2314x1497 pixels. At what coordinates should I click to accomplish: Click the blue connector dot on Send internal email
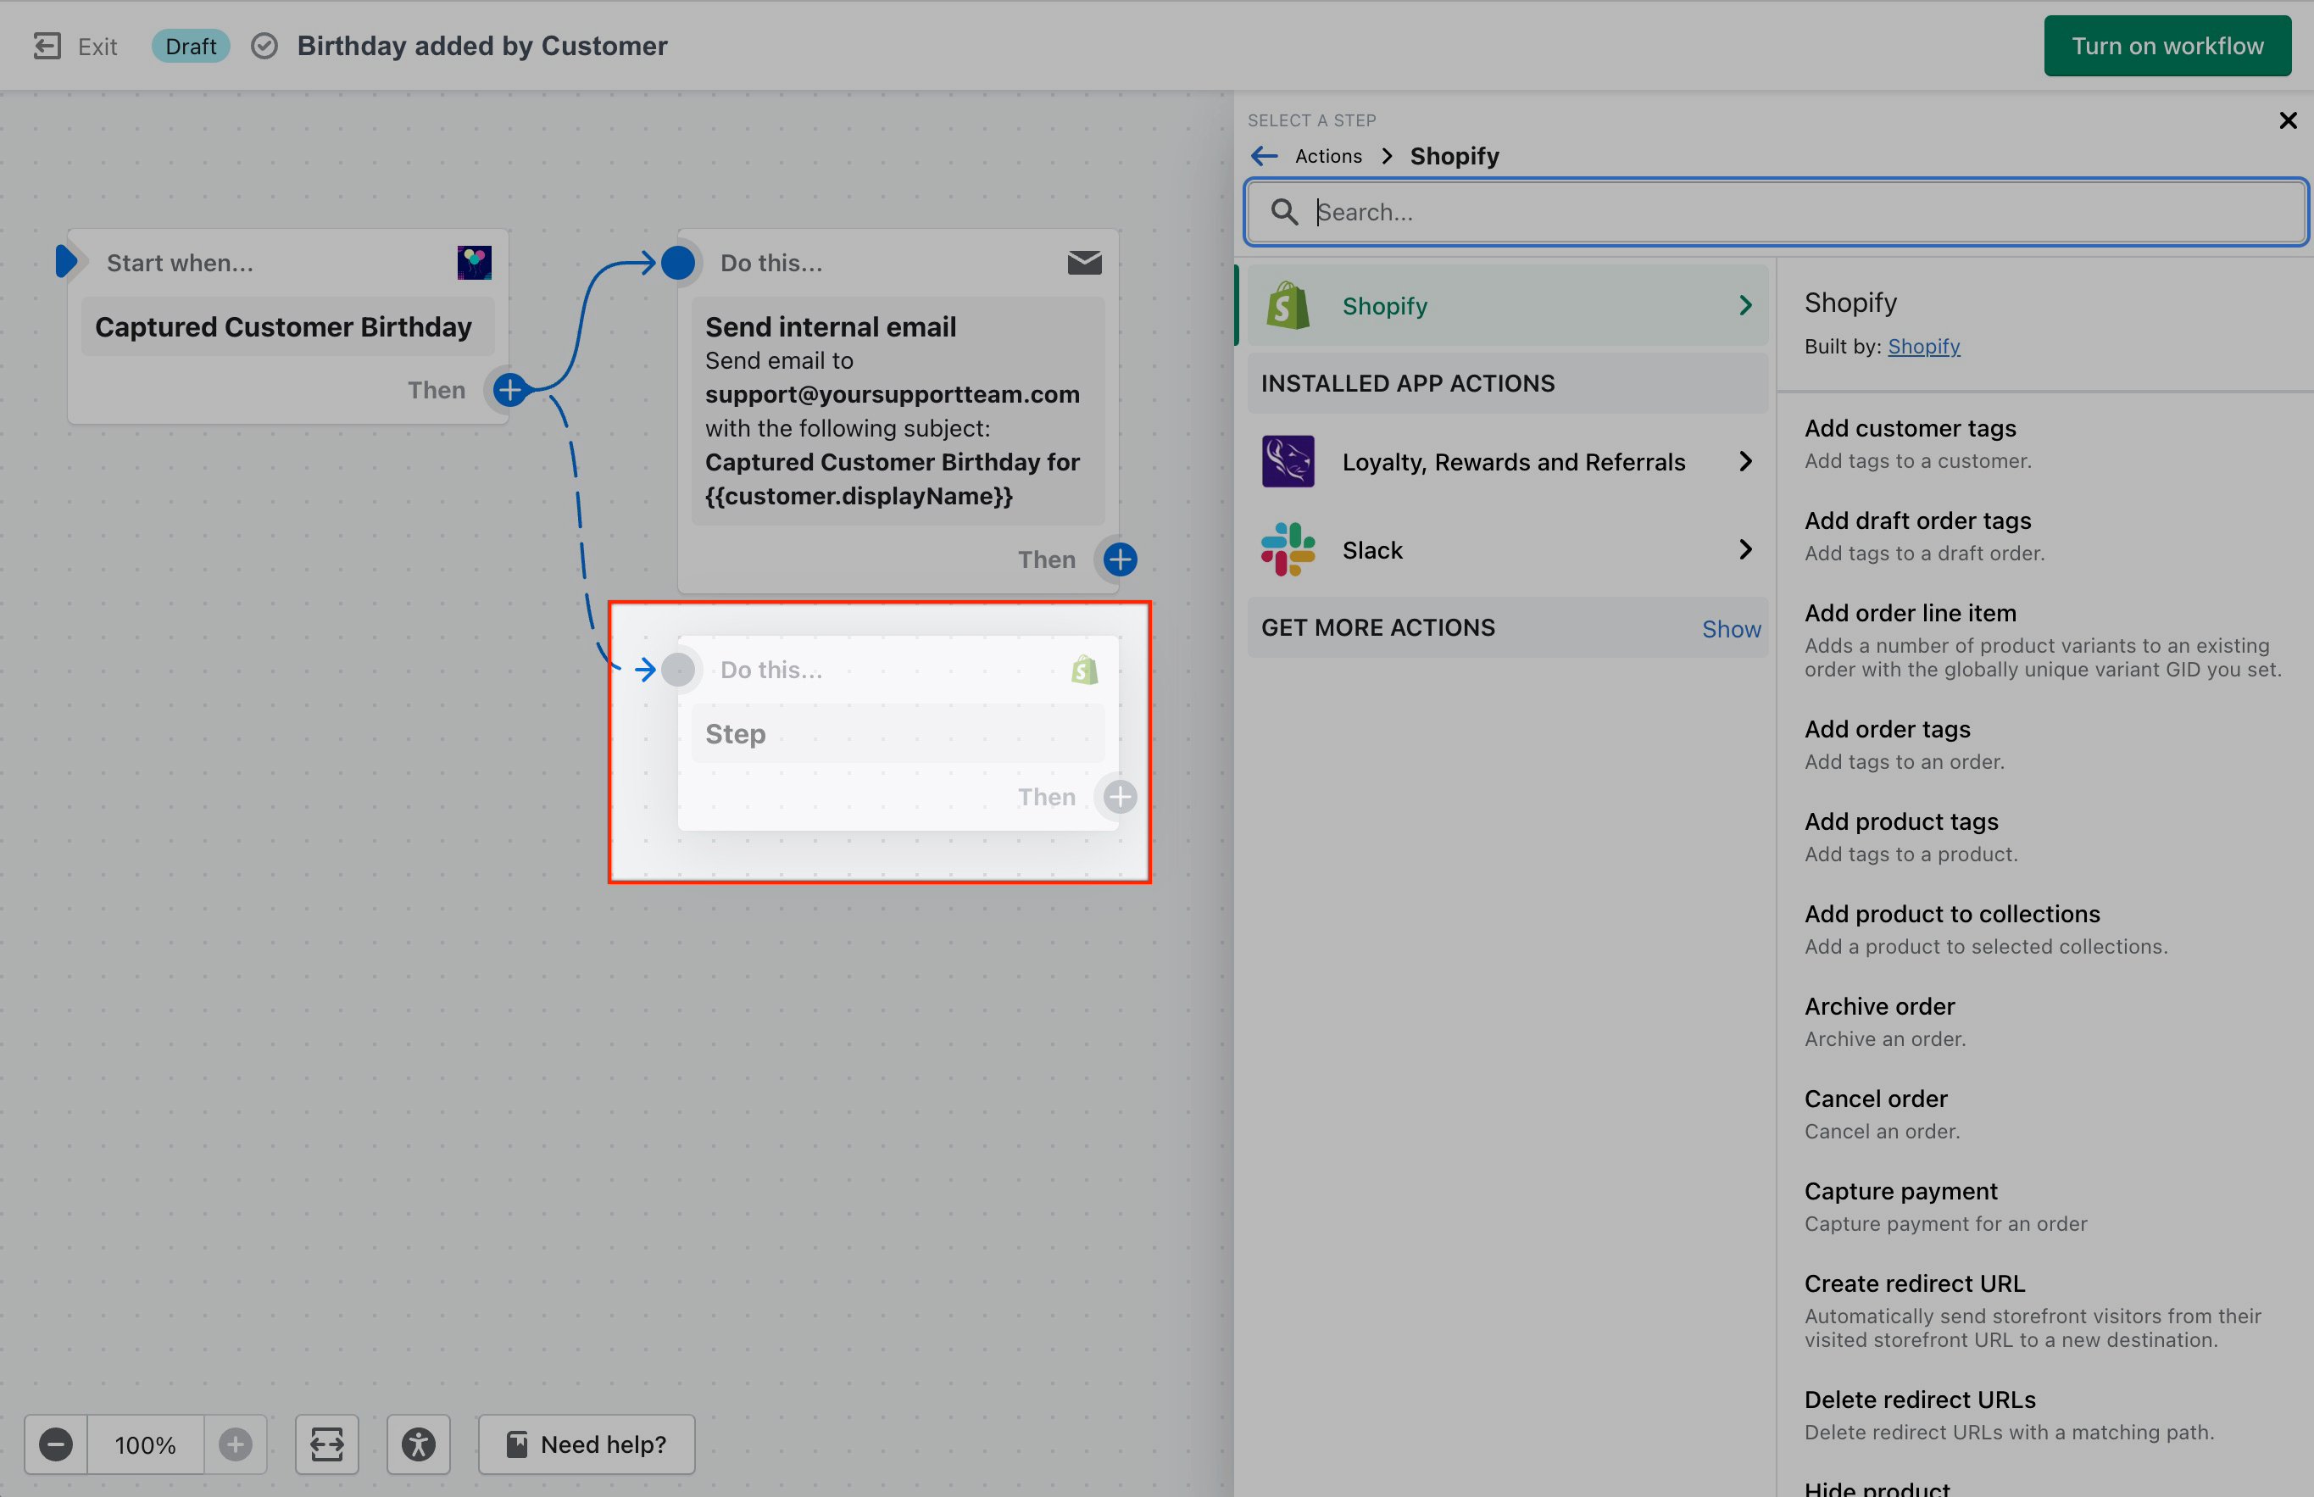pos(678,263)
